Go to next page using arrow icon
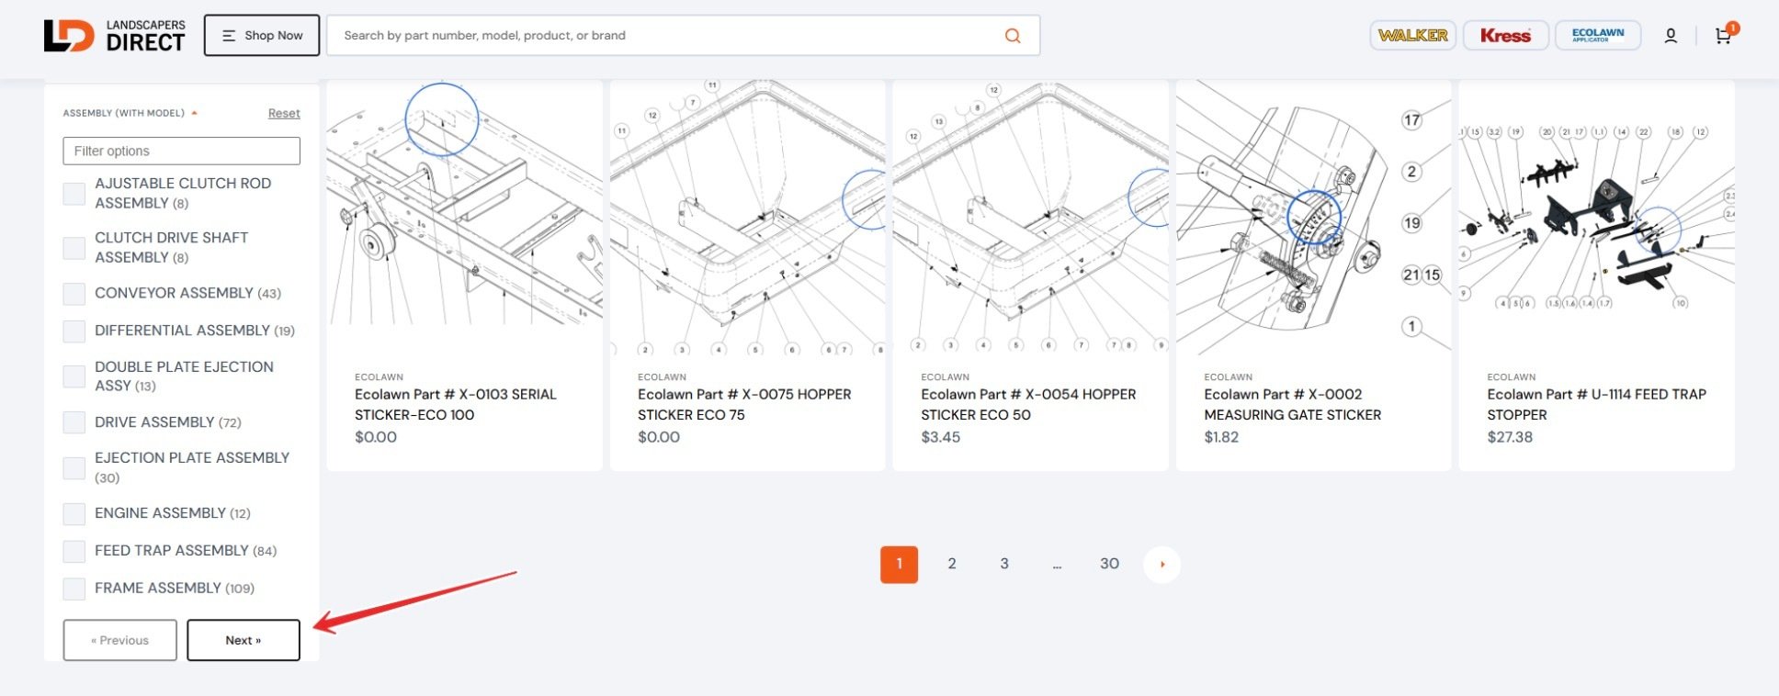The image size is (1779, 696). [1162, 564]
